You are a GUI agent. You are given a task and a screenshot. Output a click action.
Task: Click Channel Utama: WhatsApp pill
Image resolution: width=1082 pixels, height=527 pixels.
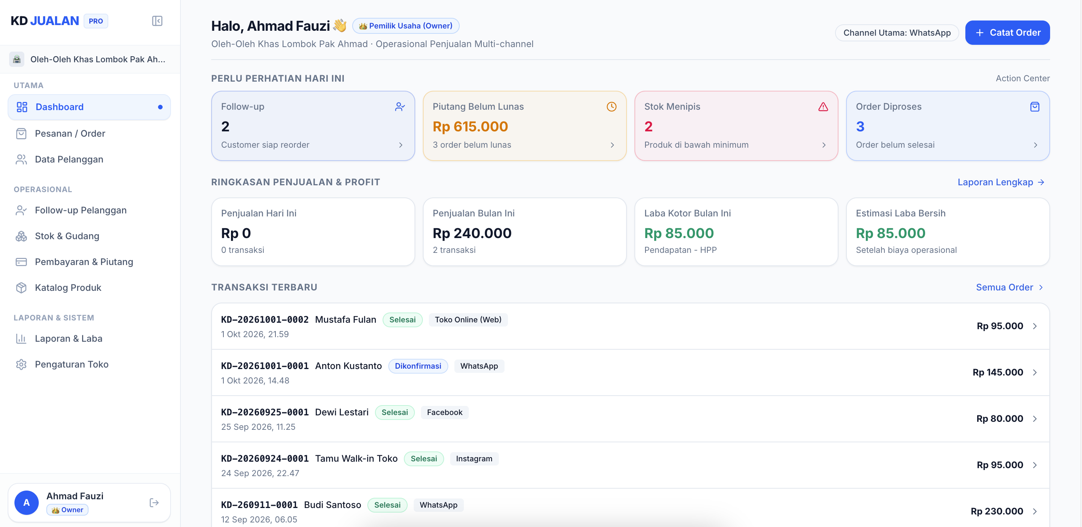click(x=897, y=33)
